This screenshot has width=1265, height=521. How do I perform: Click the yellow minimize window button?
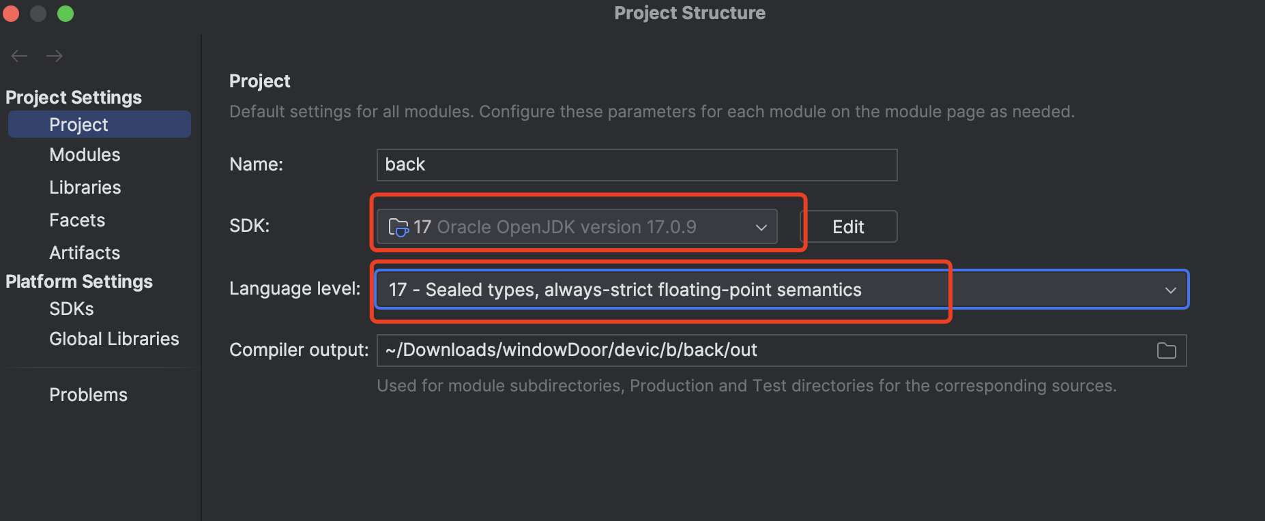(38, 13)
